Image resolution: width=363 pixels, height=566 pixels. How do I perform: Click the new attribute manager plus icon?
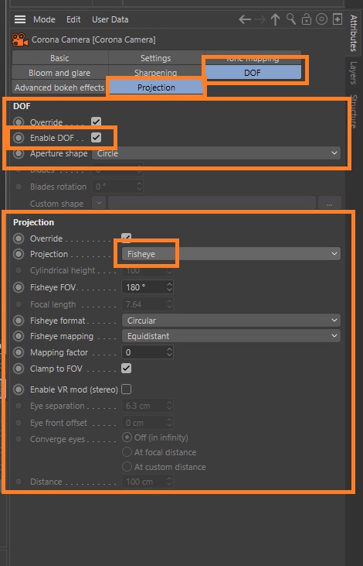338,19
